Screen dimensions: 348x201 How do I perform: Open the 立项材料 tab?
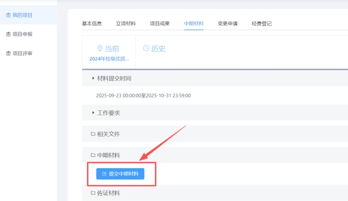click(125, 24)
